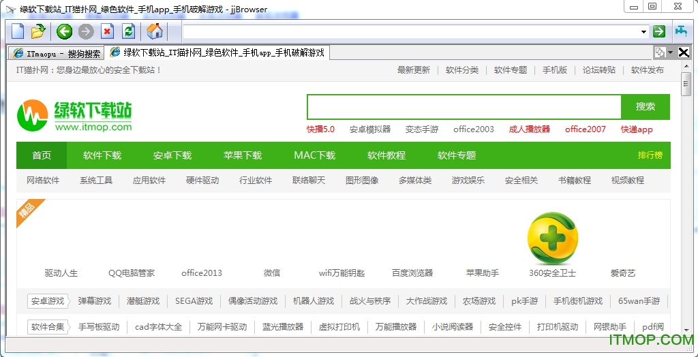
Task: Open 软件发布 top link
Action: point(648,70)
